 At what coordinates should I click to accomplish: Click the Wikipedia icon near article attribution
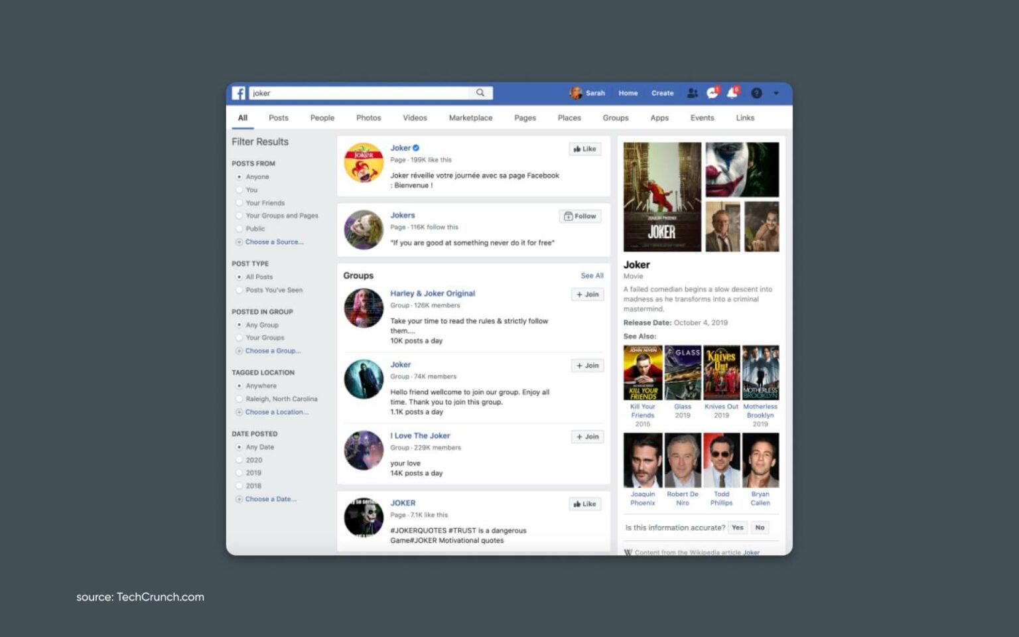628,551
